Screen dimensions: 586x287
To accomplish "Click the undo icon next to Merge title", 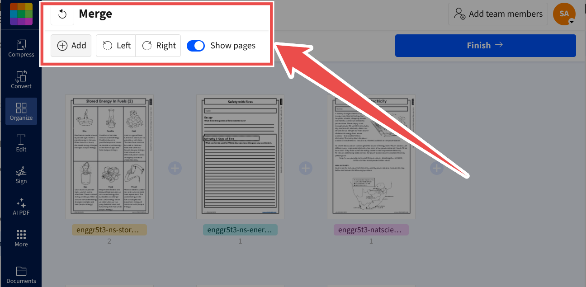I will click(x=62, y=14).
